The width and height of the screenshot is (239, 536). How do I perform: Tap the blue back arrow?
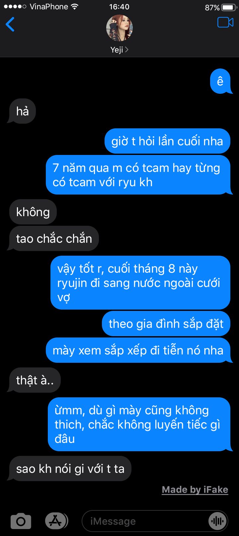click(10, 24)
